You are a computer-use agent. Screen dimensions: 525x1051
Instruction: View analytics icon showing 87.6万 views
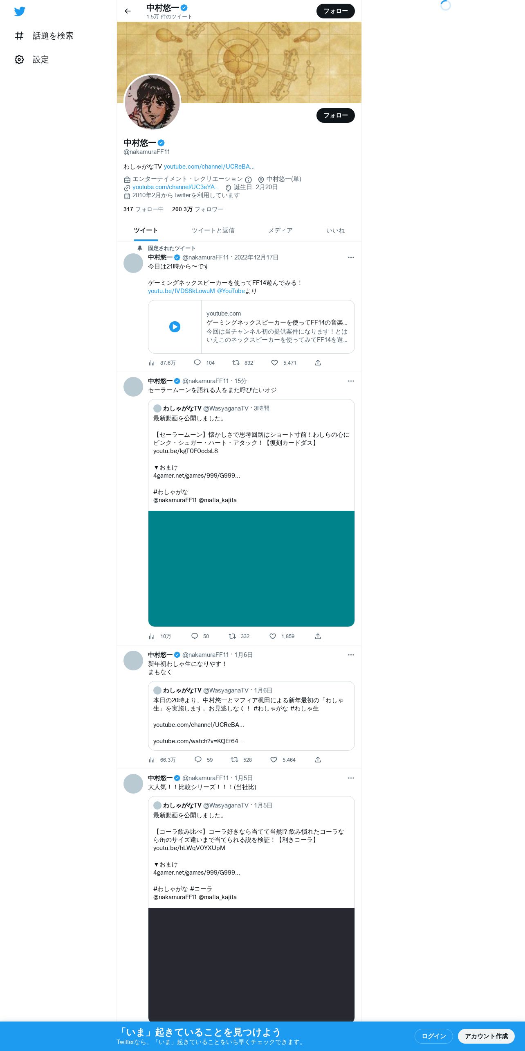pos(152,363)
